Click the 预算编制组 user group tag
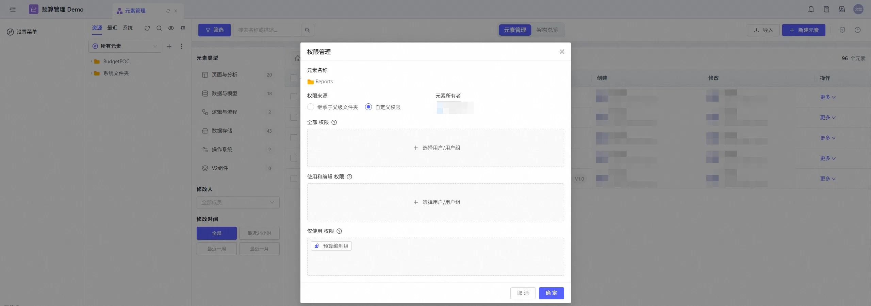871x306 pixels. [x=331, y=246]
